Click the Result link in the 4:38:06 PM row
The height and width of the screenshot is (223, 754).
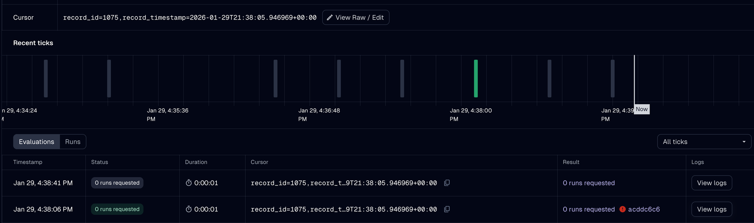pos(588,209)
